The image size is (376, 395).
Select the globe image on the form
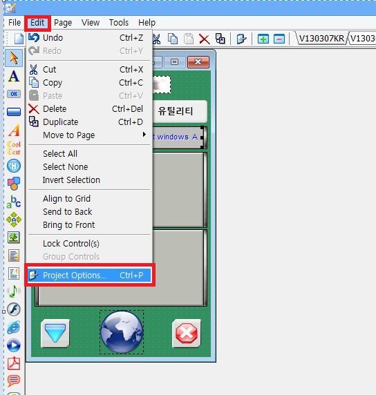(x=122, y=332)
